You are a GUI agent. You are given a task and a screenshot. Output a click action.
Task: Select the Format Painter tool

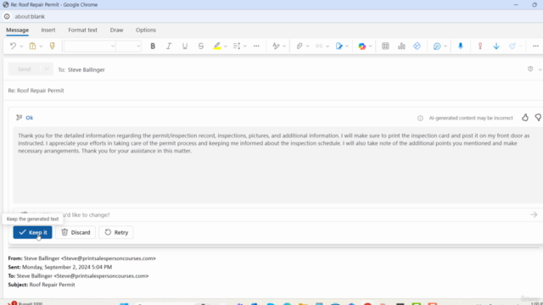click(53, 46)
